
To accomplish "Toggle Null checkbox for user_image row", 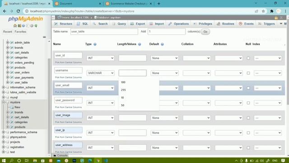I will point(248,118).
